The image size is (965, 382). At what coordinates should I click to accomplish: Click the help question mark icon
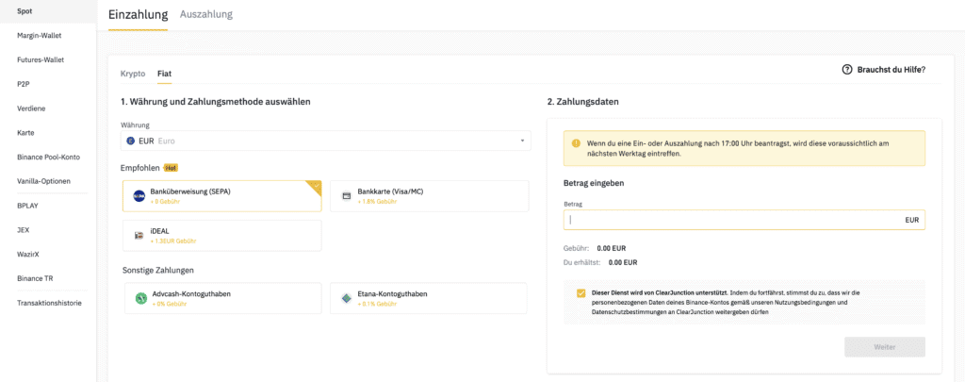(x=847, y=70)
